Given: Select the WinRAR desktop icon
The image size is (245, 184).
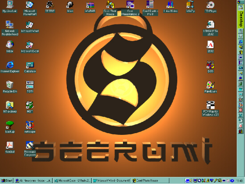Looking at the screenshot, I should tap(90, 7).
